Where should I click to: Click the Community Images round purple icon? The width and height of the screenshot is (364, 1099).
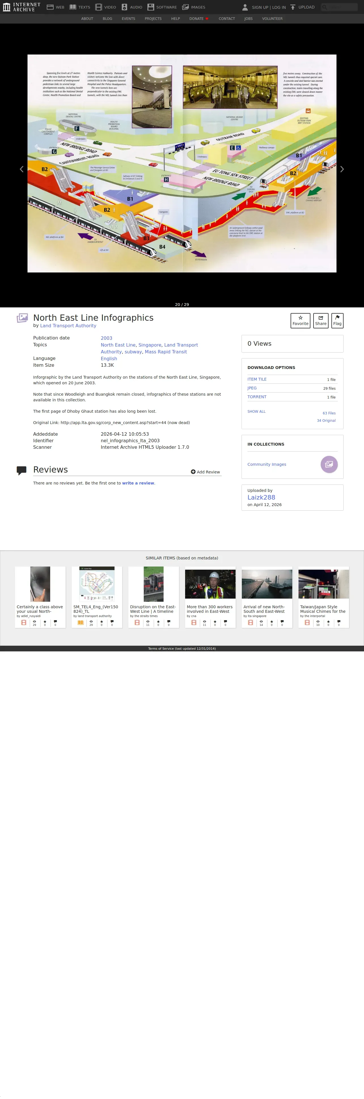point(329,465)
